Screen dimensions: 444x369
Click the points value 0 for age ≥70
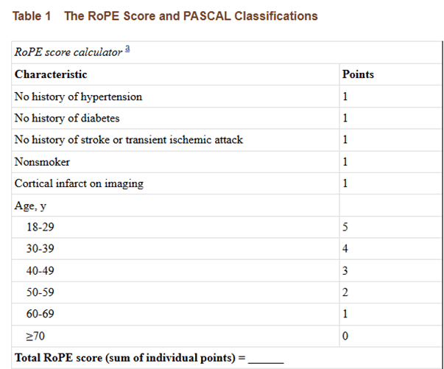click(345, 336)
